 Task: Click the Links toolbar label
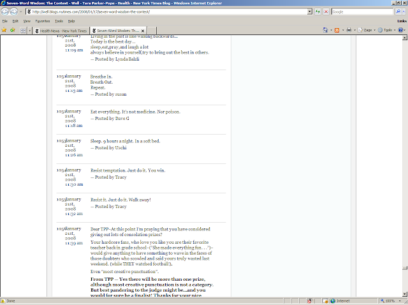pyautogui.click(x=402, y=21)
